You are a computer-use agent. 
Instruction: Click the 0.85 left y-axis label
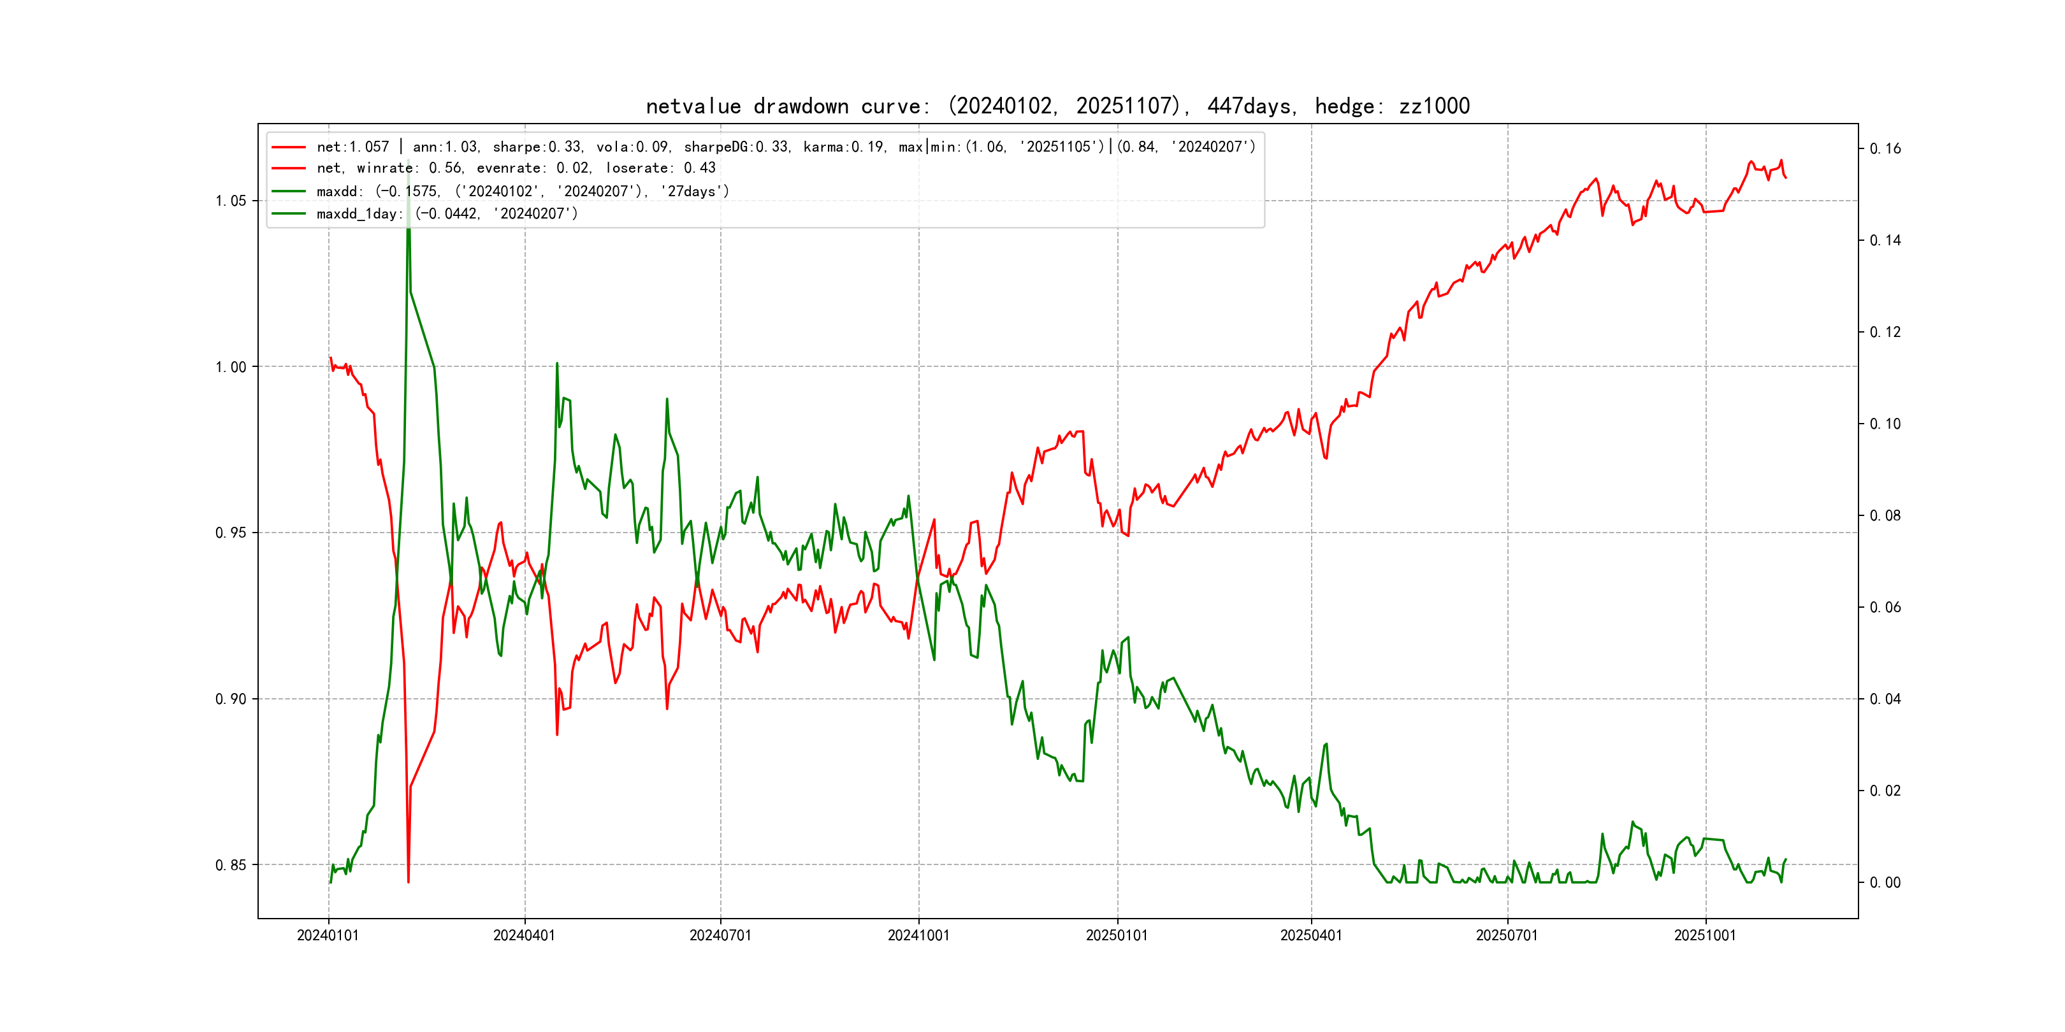231,865
